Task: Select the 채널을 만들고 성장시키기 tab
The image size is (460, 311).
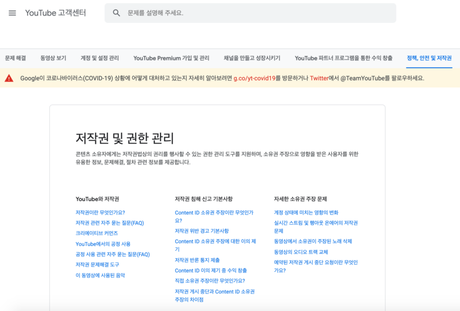Action: click(x=252, y=58)
